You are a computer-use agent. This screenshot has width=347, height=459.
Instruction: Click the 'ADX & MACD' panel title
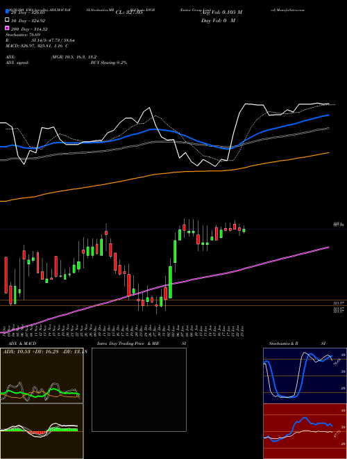coord(22,344)
